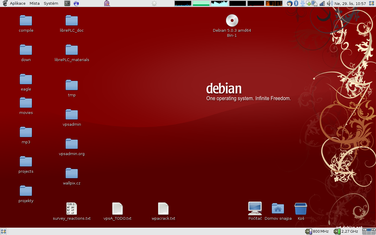Click the GNOME foot logo

[x=5, y=4]
